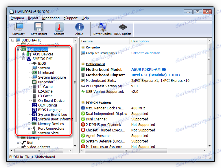Click the Feature column header
Viewport: 221px width, 168px height.
click(x=105, y=41)
